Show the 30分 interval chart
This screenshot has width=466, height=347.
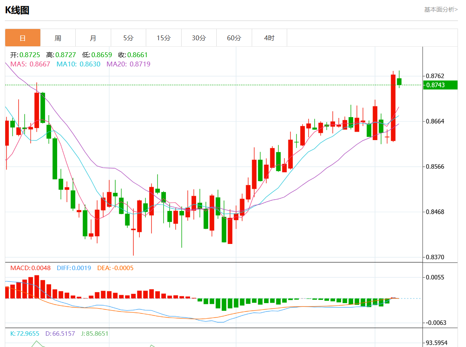click(x=199, y=38)
